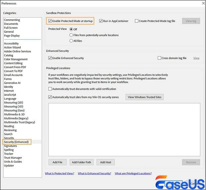The height and width of the screenshot is (190, 206).
Task: Select Updater category
Action: pyautogui.click(x=9, y=166)
